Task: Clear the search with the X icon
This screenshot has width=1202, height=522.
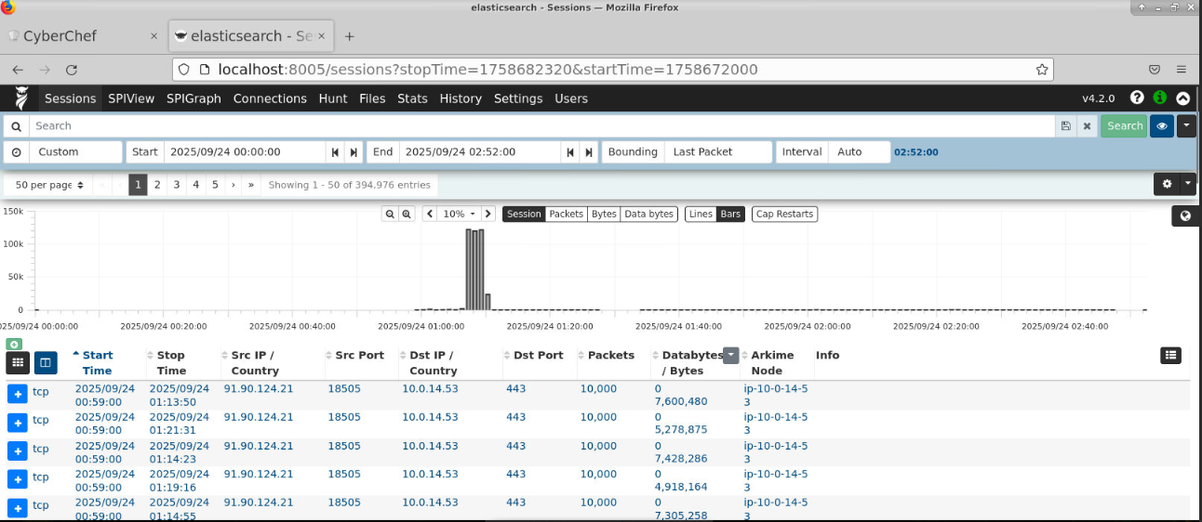Action: [x=1085, y=126]
